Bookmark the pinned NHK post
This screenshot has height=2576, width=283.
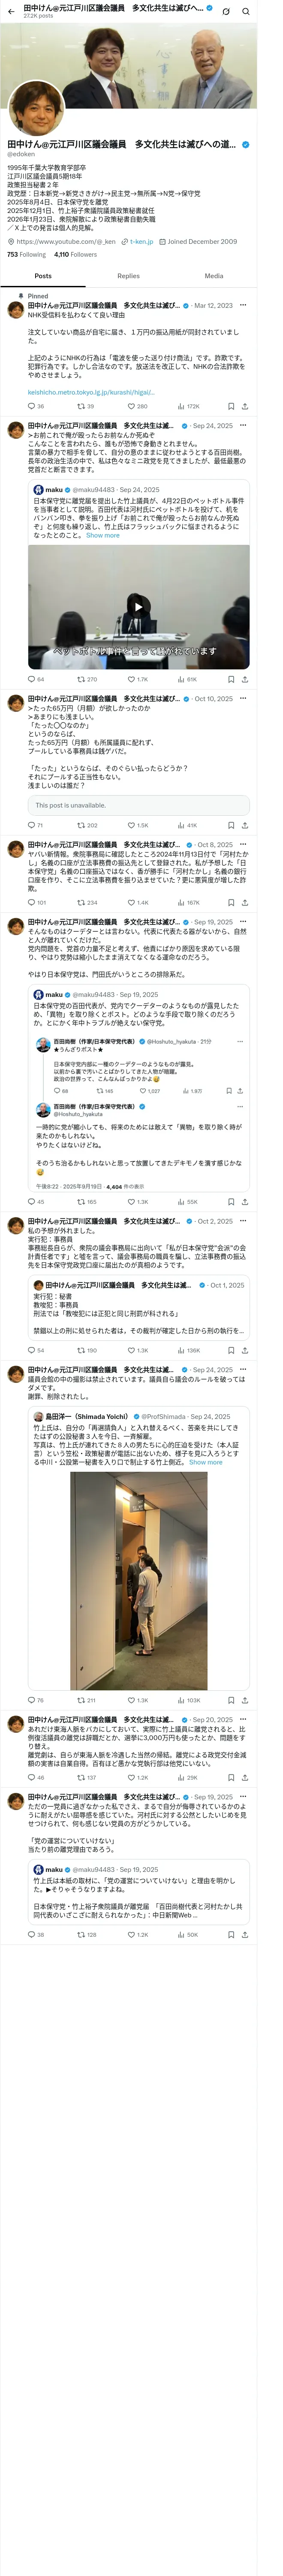231,406
